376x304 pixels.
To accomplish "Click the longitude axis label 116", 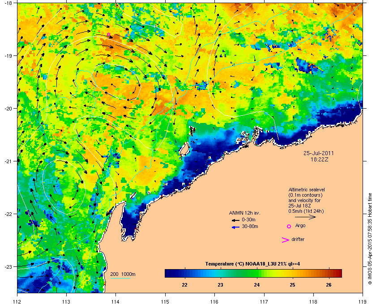I will [214, 301].
